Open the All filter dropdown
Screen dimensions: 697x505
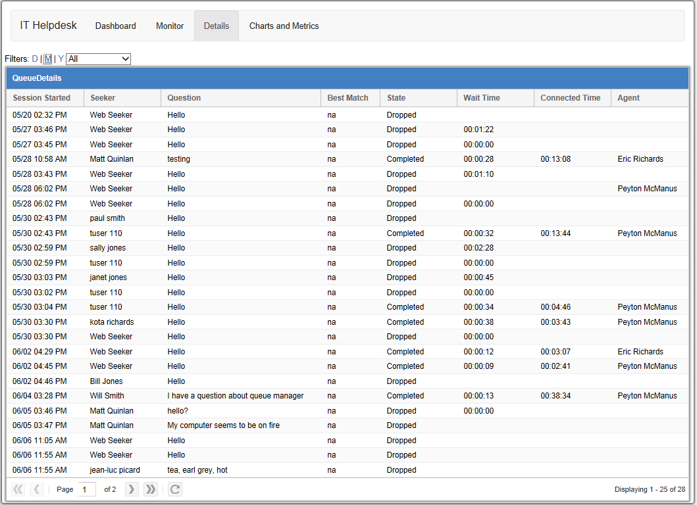(98, 59)
